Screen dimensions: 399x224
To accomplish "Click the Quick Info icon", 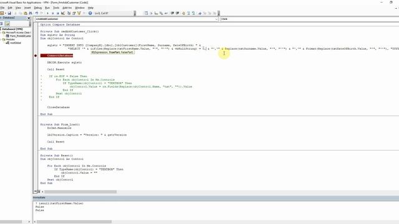I will coord(156,13).
